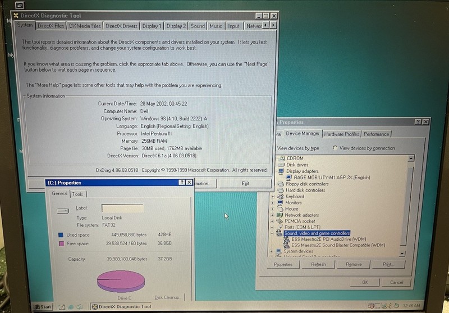Screen dimensions: 449x313
Task: Click the Print... button
Action: click(388, 264)
